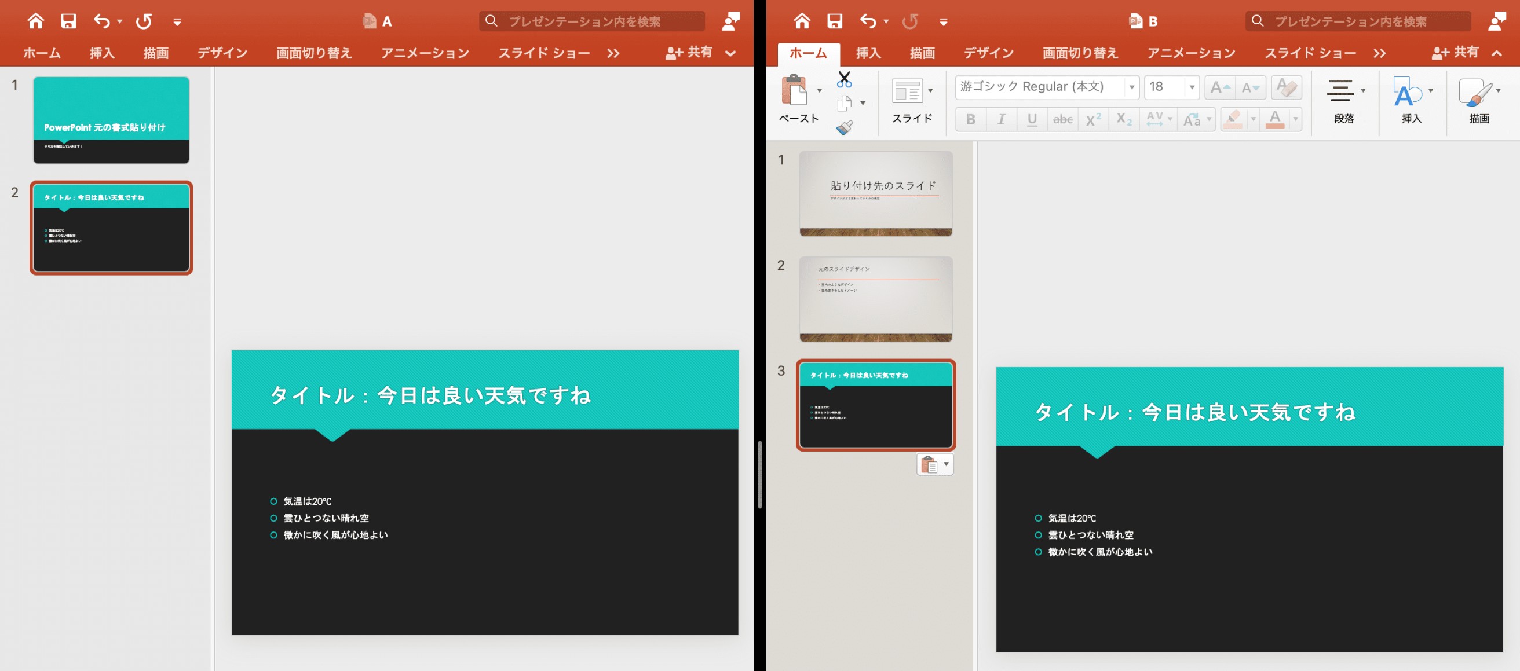Click the 段落 paragraph button
1520x671 pixels.
coord(1344,101)
